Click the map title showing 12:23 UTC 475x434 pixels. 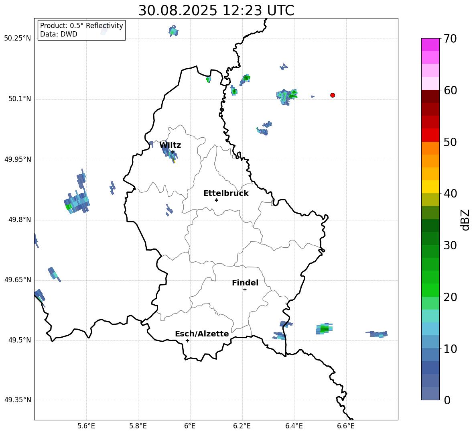coord(216,10)
